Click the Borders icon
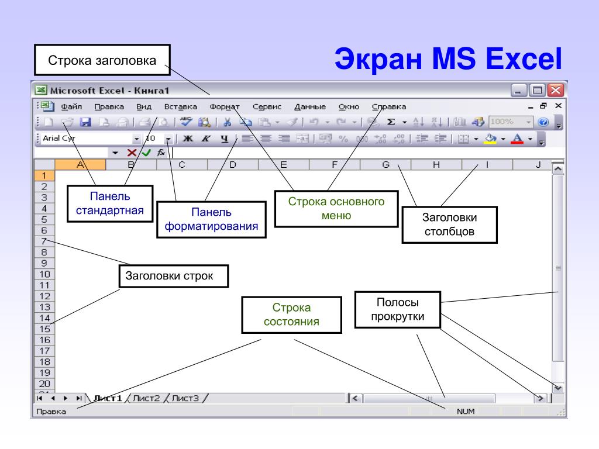 (x=463, y=139)
